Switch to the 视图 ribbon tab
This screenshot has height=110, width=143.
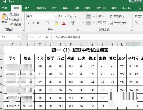87,8
